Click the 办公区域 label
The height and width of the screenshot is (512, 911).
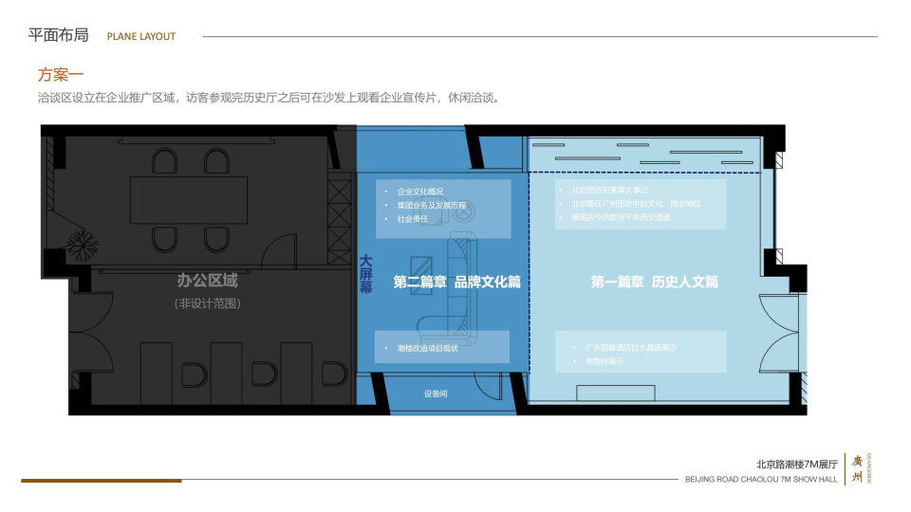(208, 281)
